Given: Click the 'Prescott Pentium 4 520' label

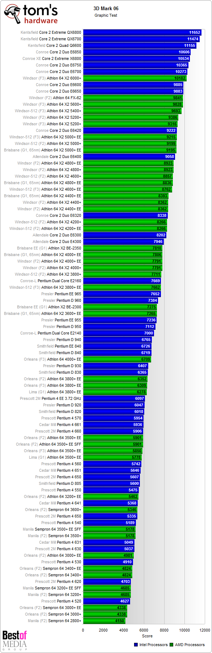Looking at the screenshot, I should pyautogui.click(x=61, y=601).
